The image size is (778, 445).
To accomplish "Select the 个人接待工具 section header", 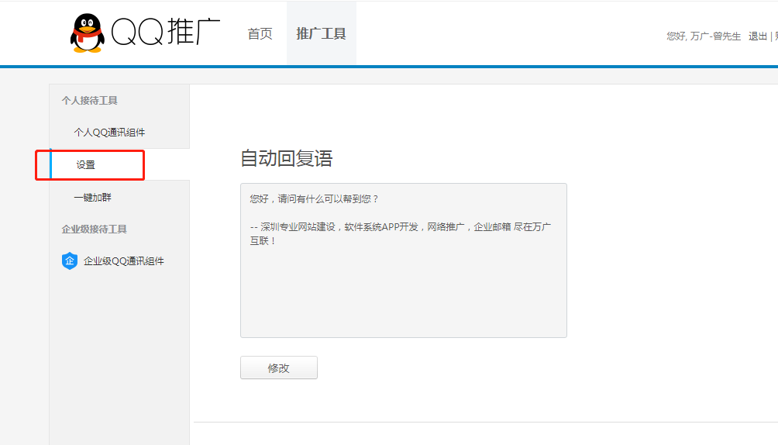I will coord(90,101).
